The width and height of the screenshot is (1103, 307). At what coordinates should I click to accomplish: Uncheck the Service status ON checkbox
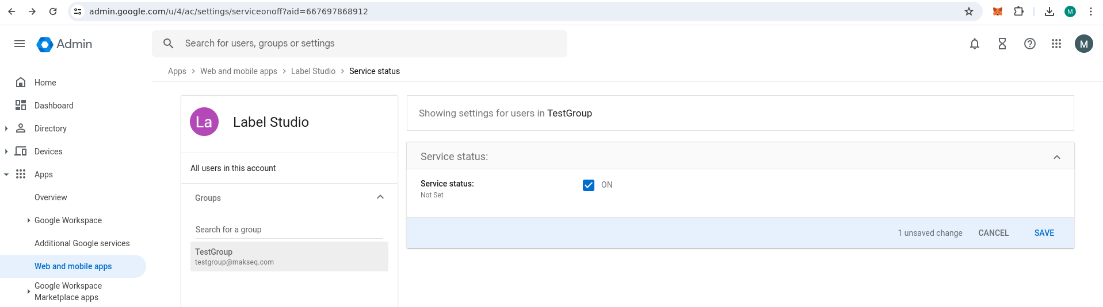(x=588, y=185)
